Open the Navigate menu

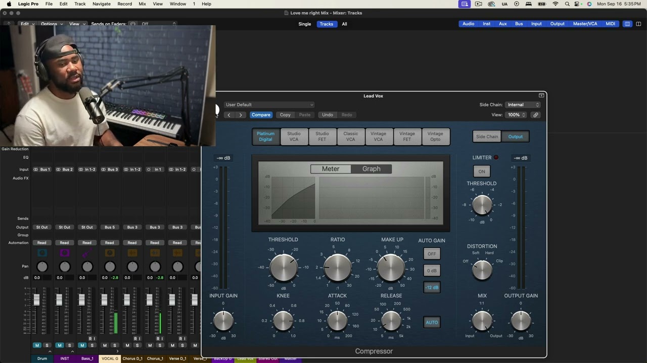coord(102,4)
